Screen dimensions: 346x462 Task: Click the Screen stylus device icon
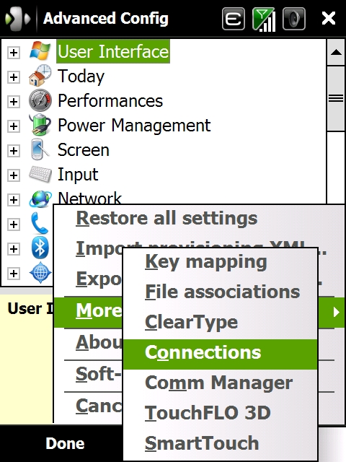[40, 149]
